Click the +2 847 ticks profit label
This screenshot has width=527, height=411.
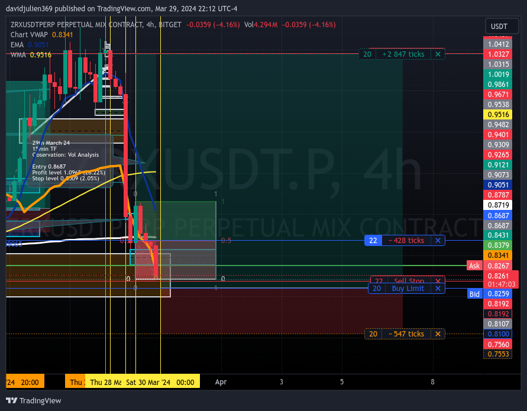tap(403, 54)
